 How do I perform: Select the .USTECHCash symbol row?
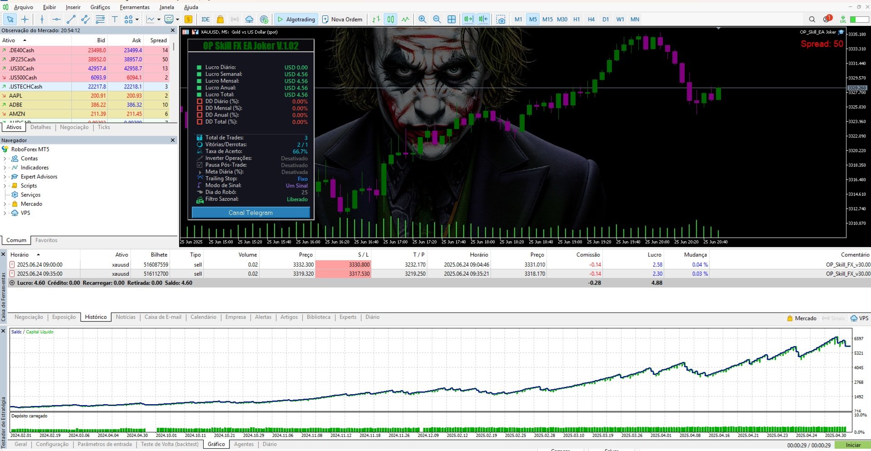tap(85, 86)
